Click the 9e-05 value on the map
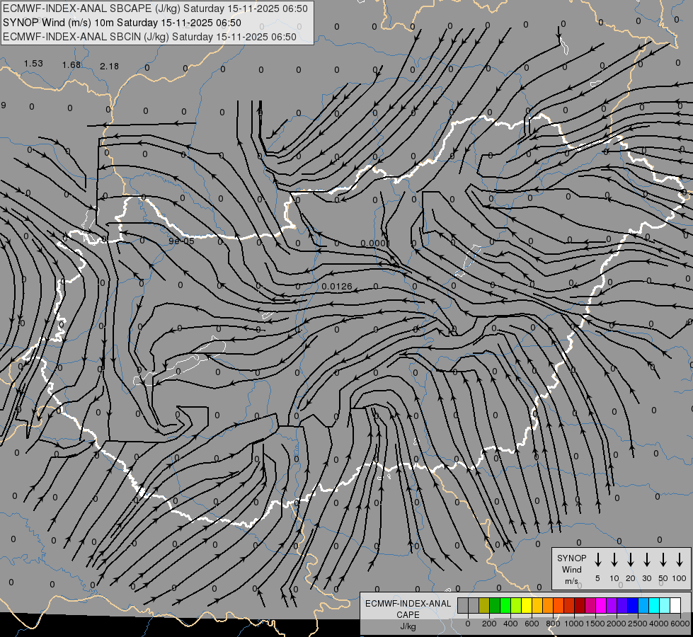This screenshot has height=637, width=693. [x=182, y=241]
